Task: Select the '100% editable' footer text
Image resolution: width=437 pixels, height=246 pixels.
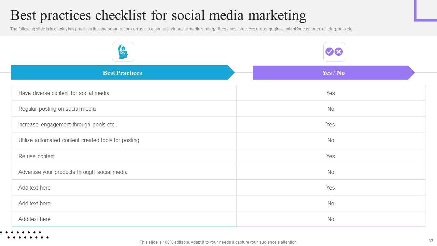Action: (218, 242)
